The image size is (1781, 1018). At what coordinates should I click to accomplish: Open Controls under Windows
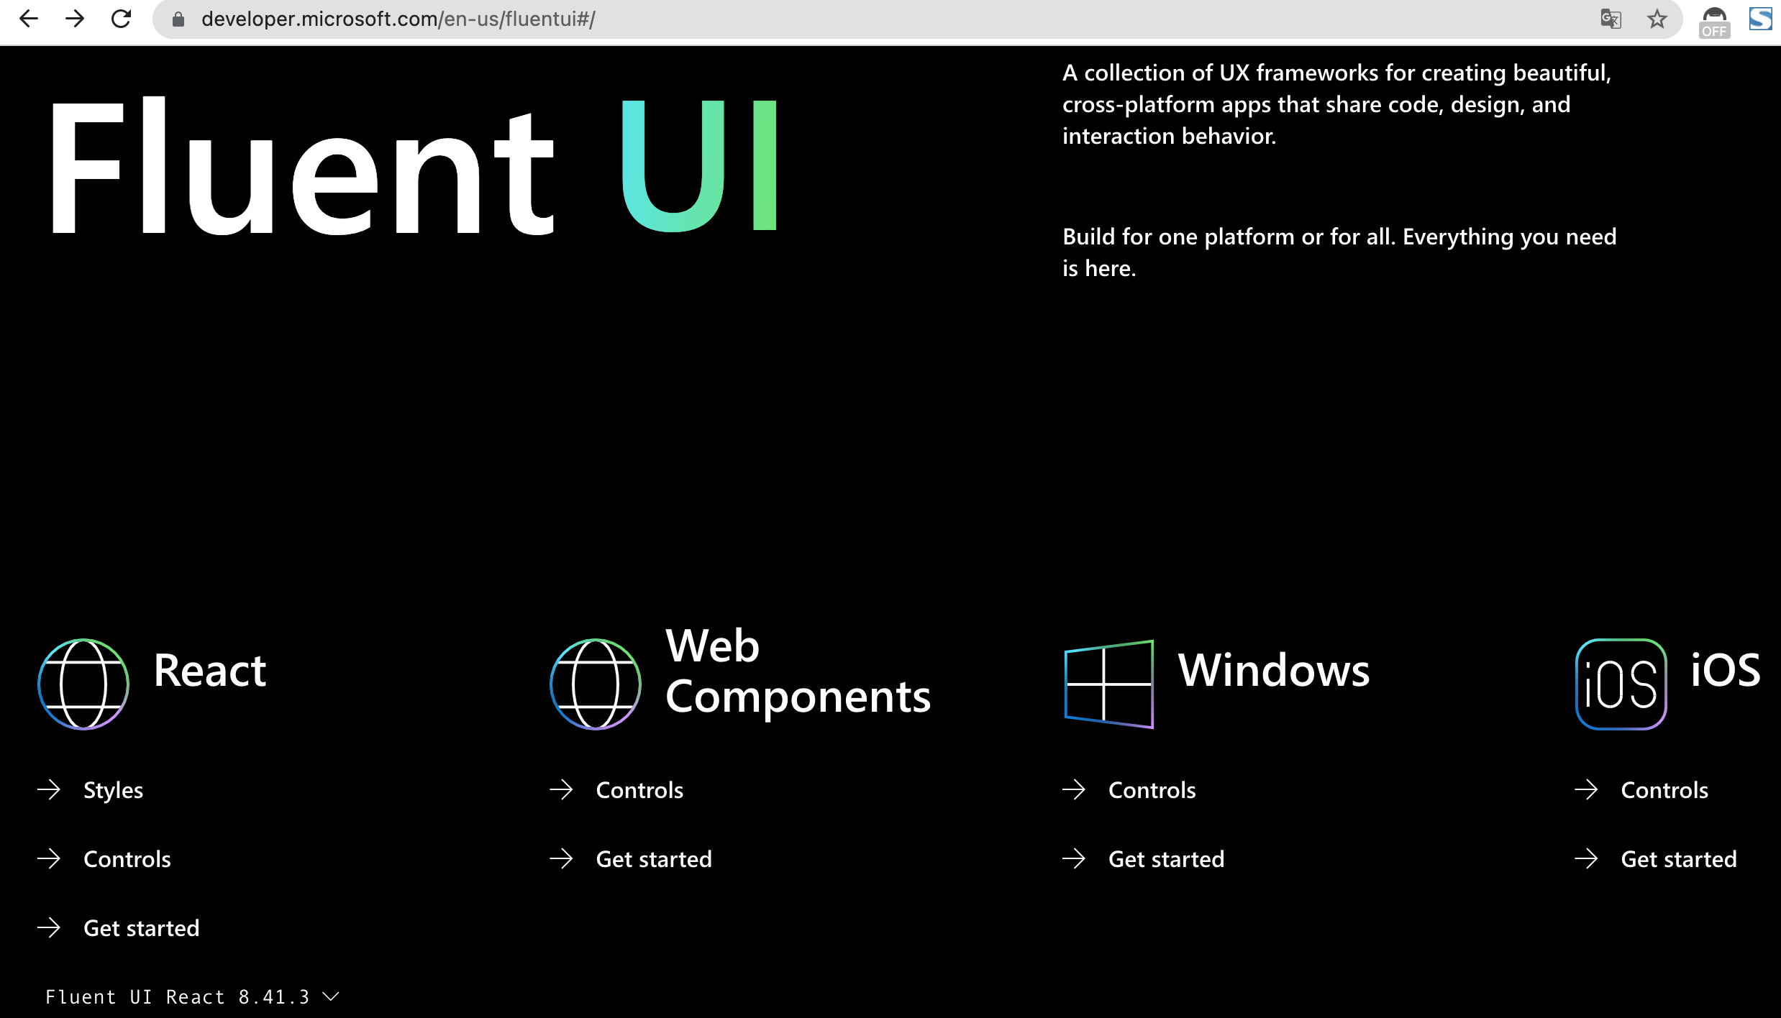(1152, 790)
